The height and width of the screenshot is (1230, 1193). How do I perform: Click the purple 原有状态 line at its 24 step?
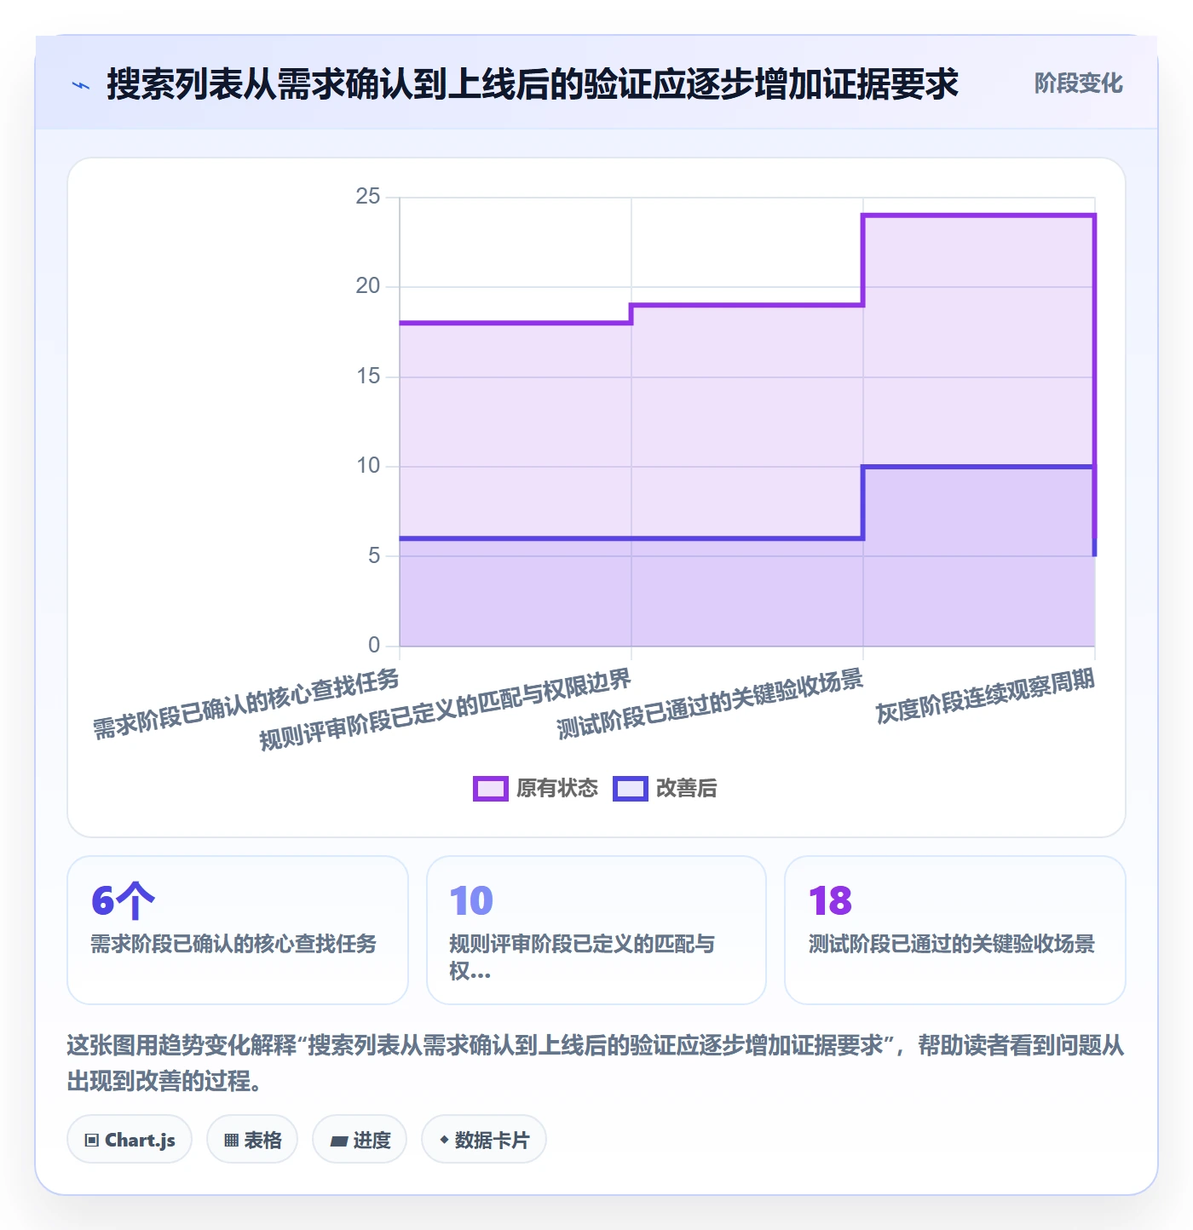pos(979,216)
